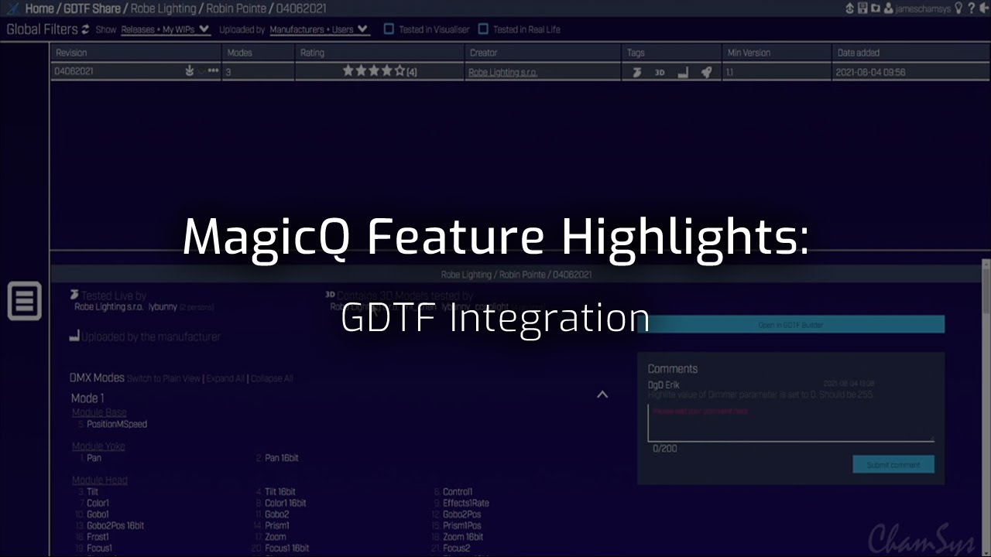Select the Color1 16bit channel

click(x=286, y=503)
